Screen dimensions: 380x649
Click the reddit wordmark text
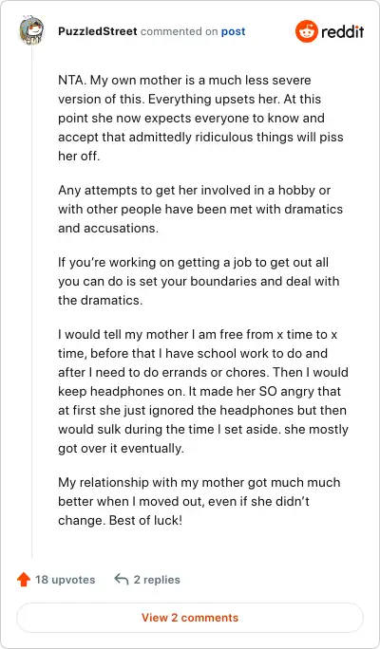click(342, 31)
